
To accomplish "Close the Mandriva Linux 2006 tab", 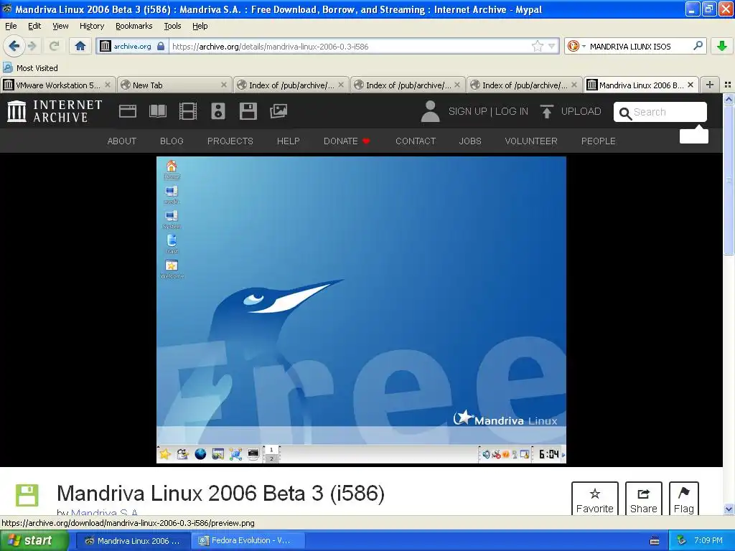I will pyautogui.click(x=690, y=85).
